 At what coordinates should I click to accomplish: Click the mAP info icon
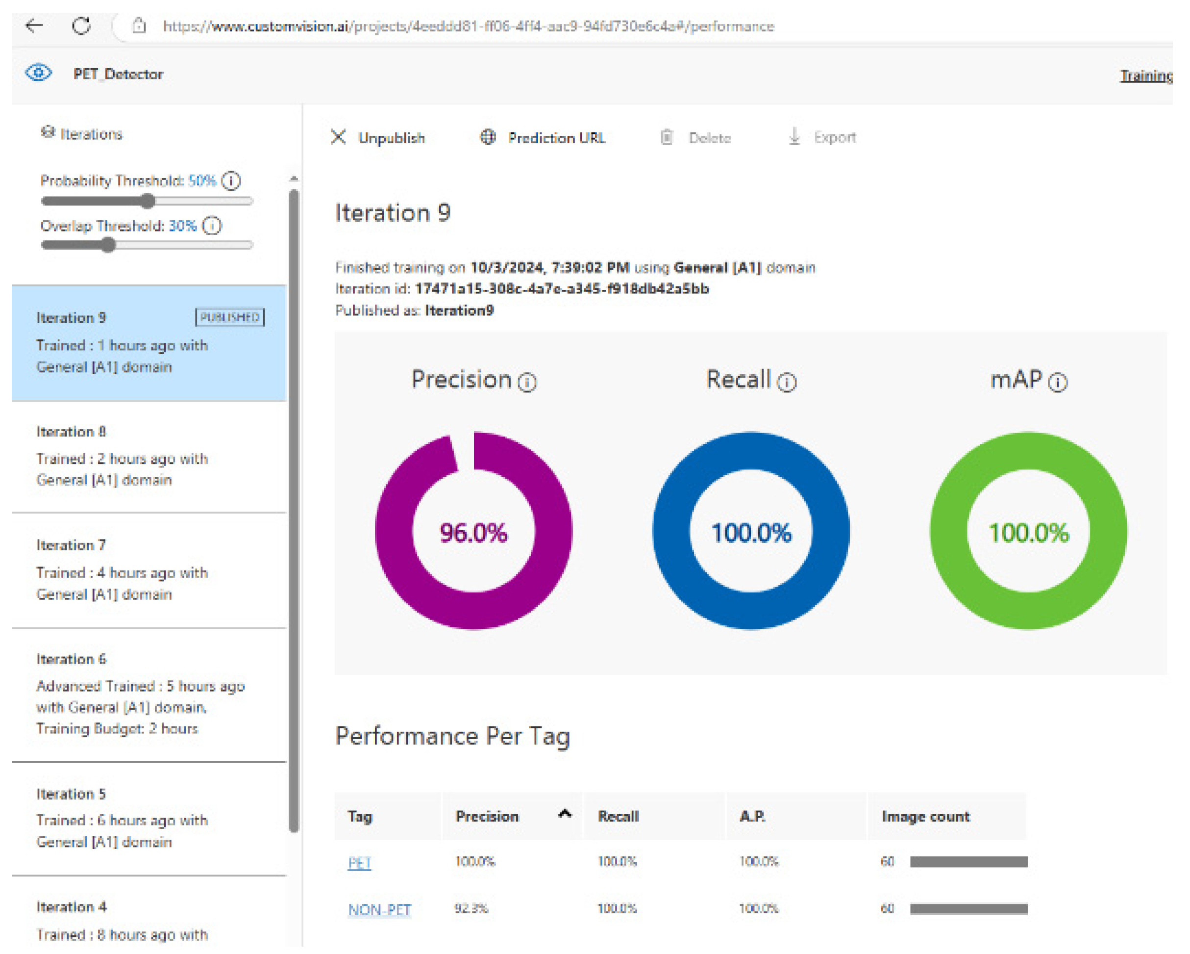tap(1058, 383)
